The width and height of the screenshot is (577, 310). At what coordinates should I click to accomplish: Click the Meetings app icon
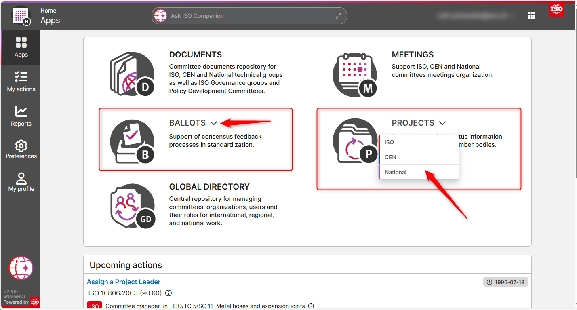355,75
